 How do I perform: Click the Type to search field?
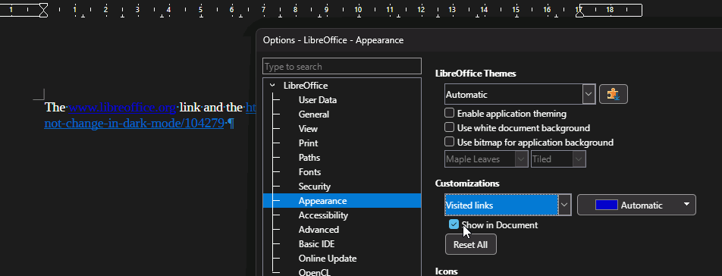point(342,66)
